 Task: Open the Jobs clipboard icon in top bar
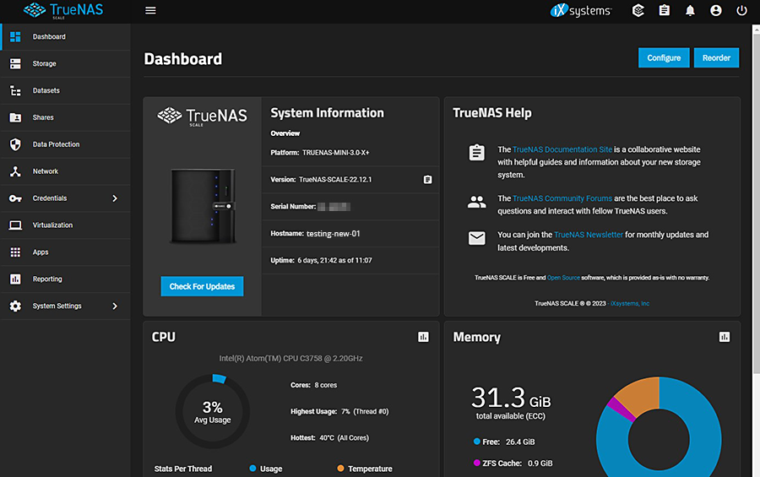[664, 10]
